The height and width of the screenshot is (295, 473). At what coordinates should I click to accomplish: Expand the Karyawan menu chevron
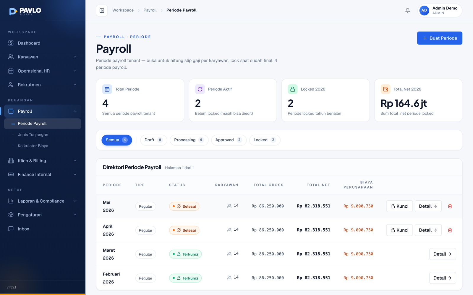[x=75, y=57]
